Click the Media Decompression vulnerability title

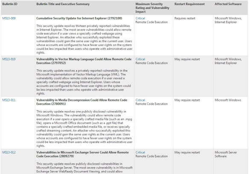point(82,102)
